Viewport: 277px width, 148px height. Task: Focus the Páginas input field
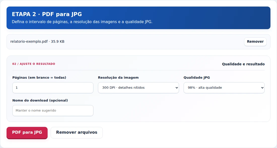click(x=53, y=87)
